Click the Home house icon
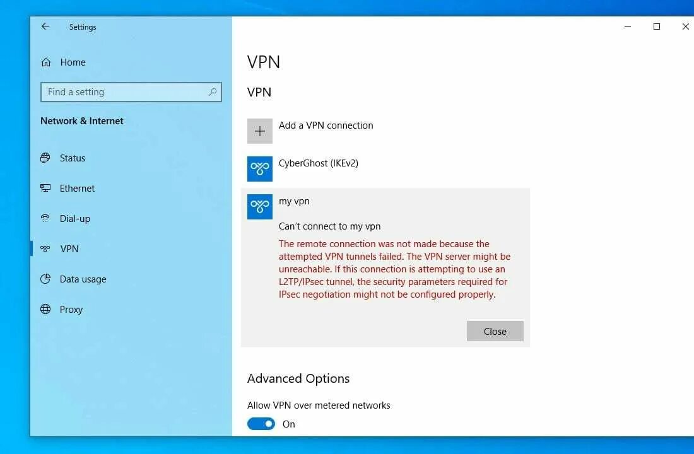This screenshot has height=454, width=694. point(46,62)
